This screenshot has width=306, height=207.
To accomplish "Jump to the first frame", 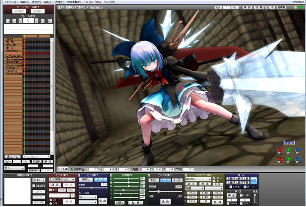I will coord(8,21).
